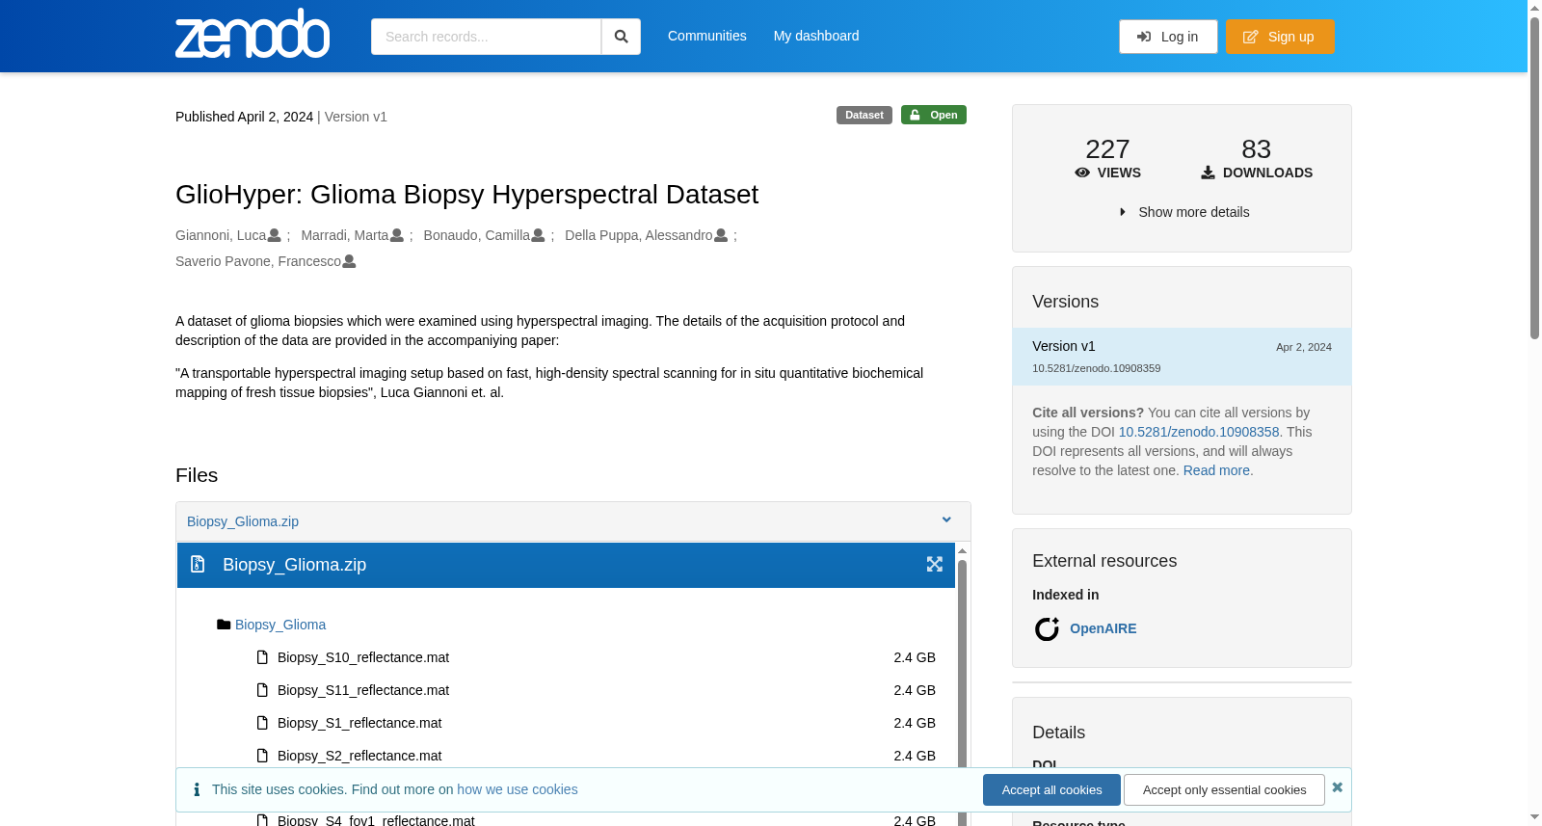Click profile icon next to Giannoni, Luca
The width and height of the screenshot is (1542, 826).
(x=275, y=235)
